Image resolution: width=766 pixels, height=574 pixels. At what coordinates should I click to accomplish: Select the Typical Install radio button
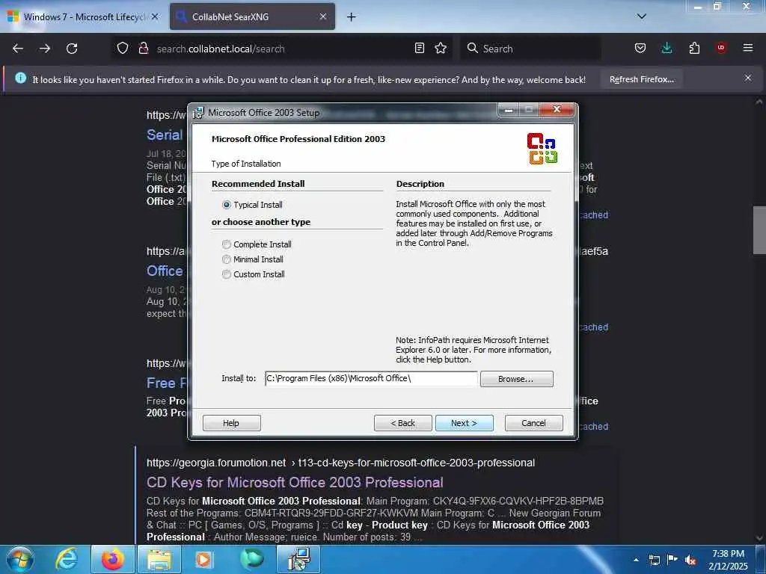tap(226, 205)
